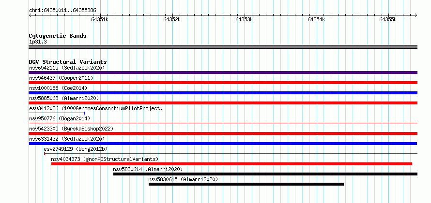Click the blue nsv1000188 Coe2014 bar
This screenshot has height=203, width=431.
coord(223,93)
